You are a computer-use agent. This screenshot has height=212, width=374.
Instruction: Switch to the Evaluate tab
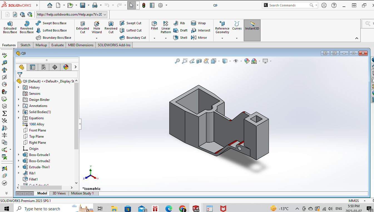point(58,45)
